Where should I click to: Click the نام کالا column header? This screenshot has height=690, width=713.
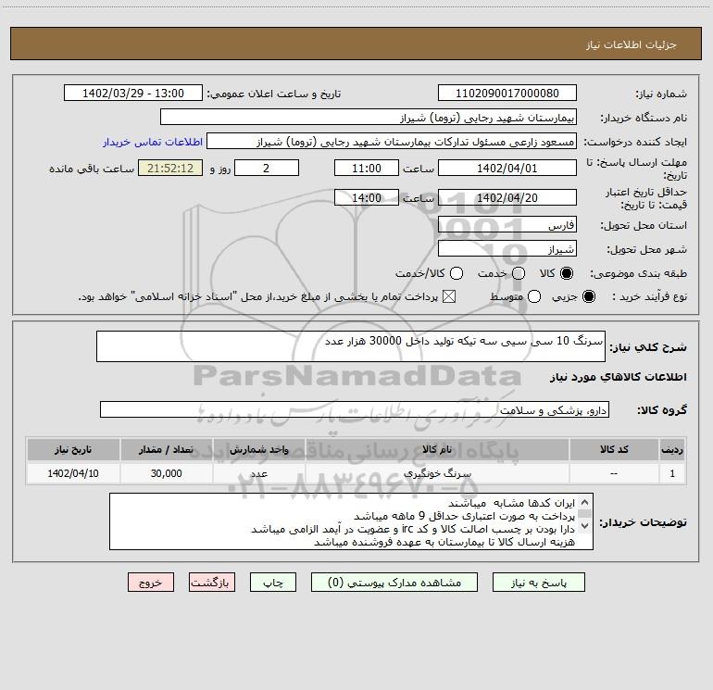tap(437, 449)
